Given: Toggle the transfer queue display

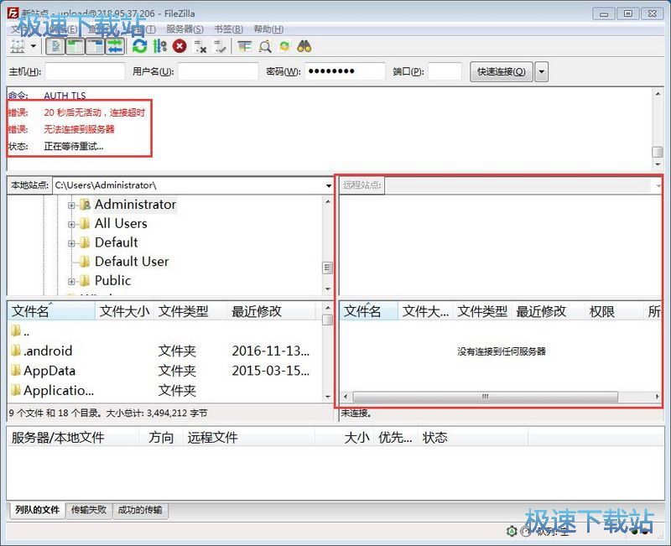Looking at the screenshot, I should (115, 46).
